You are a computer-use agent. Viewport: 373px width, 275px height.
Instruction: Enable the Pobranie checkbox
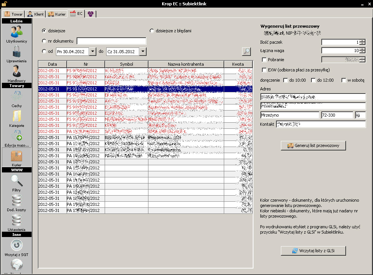264,60
